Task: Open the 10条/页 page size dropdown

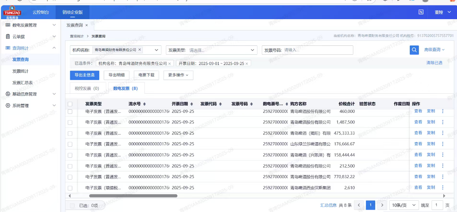Action: pos(404,205)
